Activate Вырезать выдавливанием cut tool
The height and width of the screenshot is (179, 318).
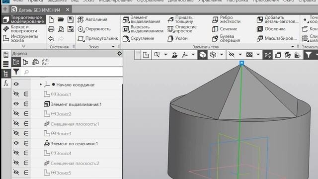pyautogui.click(x=143, y=29)
